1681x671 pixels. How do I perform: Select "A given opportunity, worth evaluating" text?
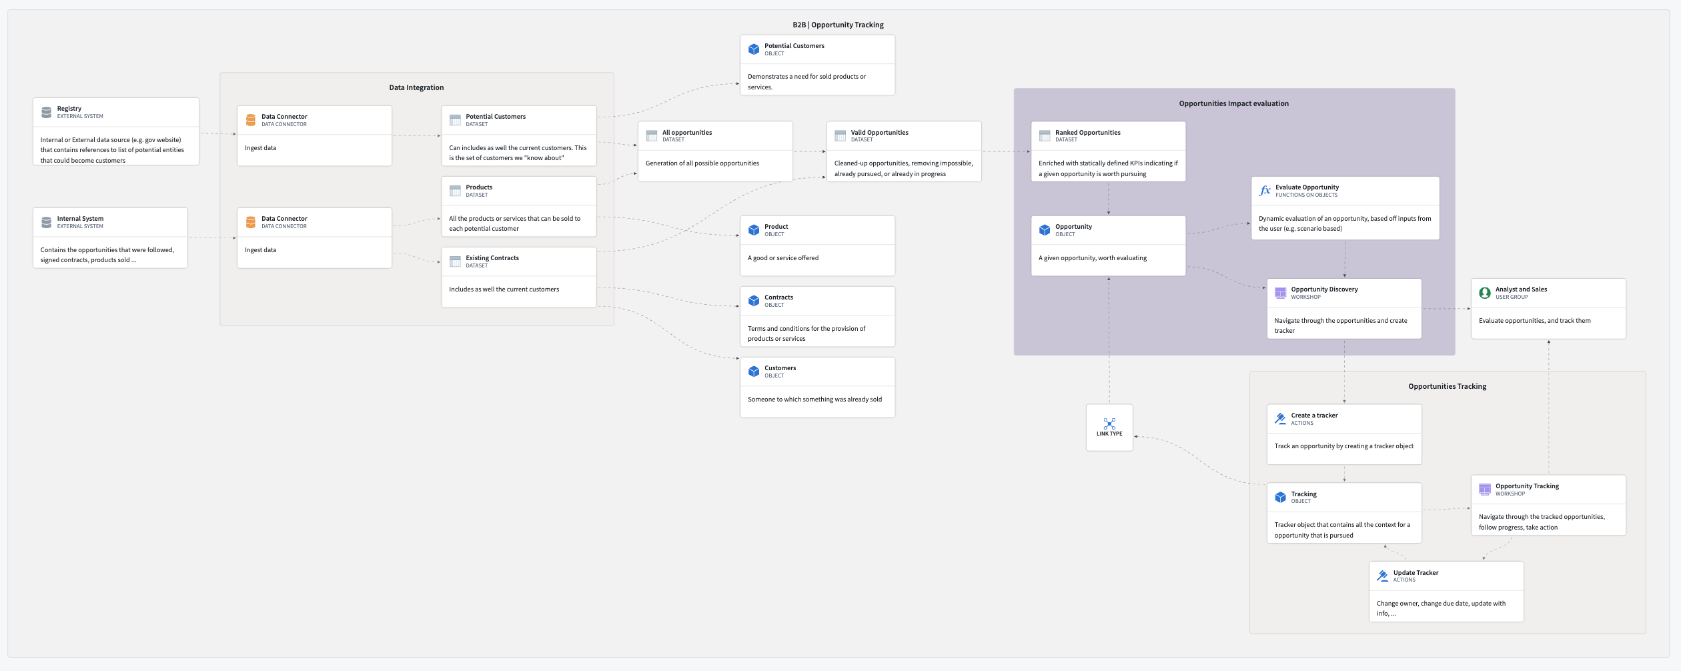1093,258
